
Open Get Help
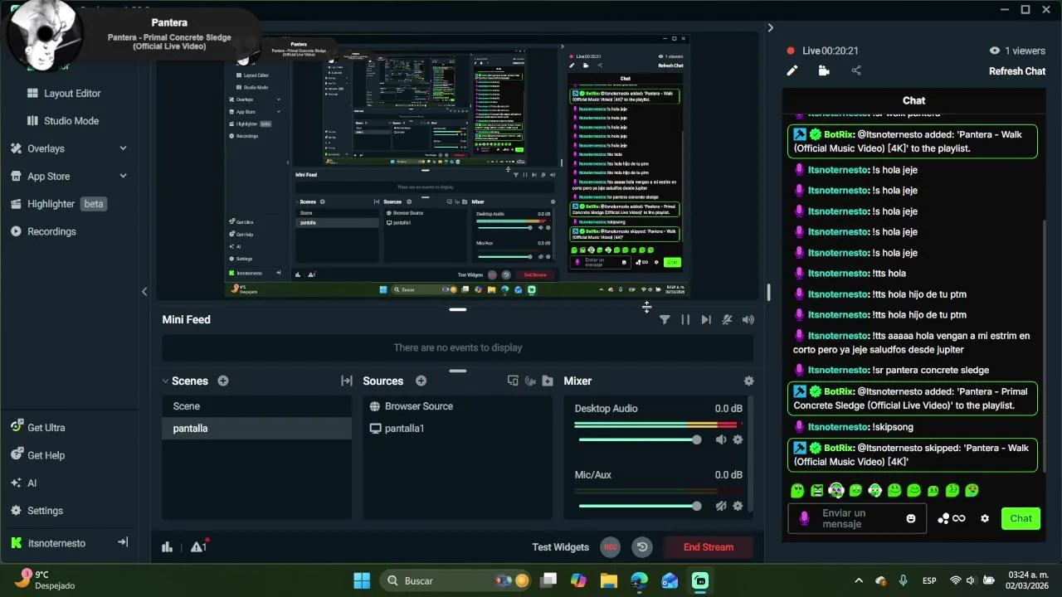[x=37, y=455]
